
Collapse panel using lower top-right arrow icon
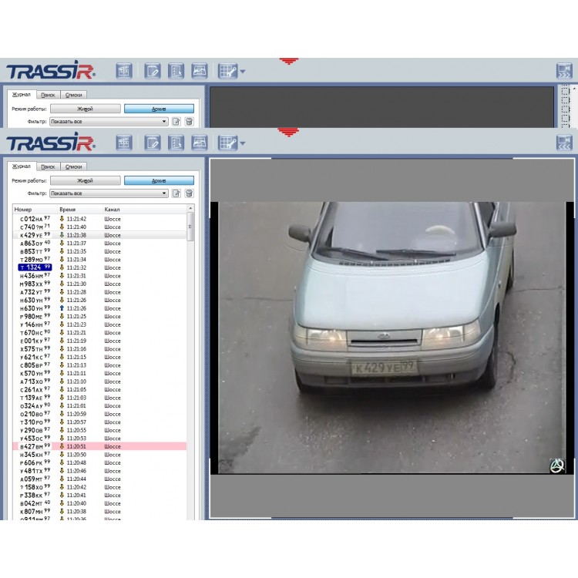pos(564,143)
